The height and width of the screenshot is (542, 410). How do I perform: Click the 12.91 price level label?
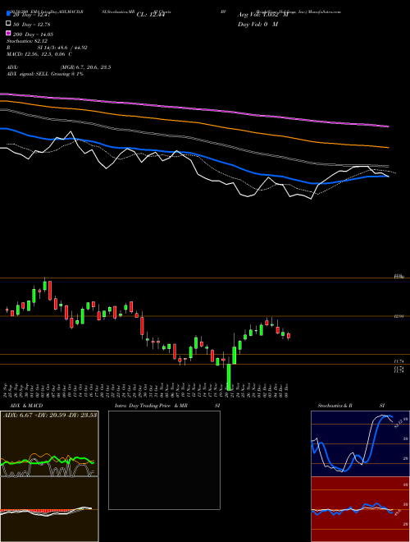pos(399,316)
